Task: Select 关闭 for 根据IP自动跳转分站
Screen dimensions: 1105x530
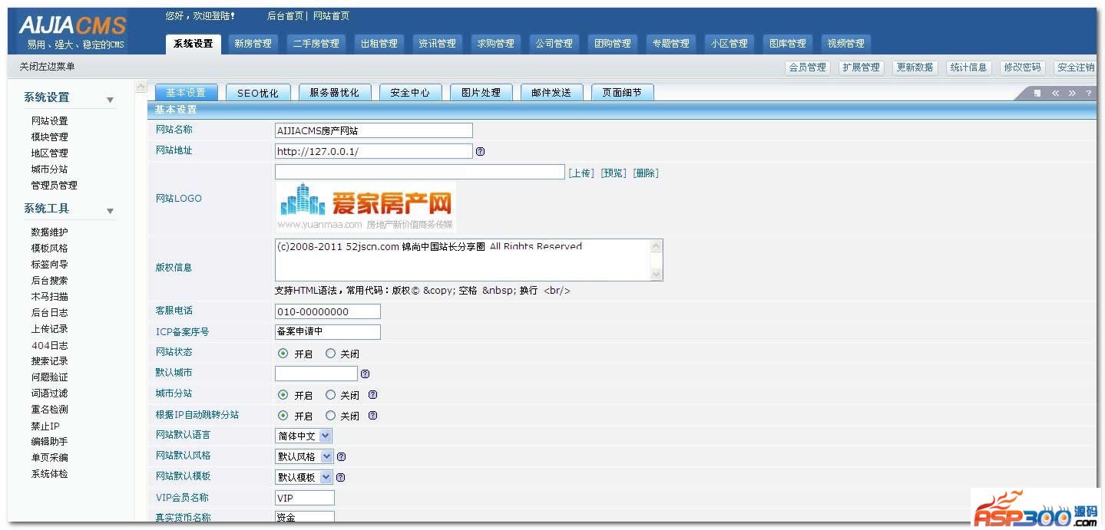Action: pyautogui.click(x=330, y=416)
